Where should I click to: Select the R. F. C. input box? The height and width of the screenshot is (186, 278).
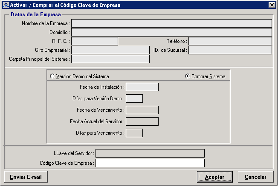click(94, 41)
